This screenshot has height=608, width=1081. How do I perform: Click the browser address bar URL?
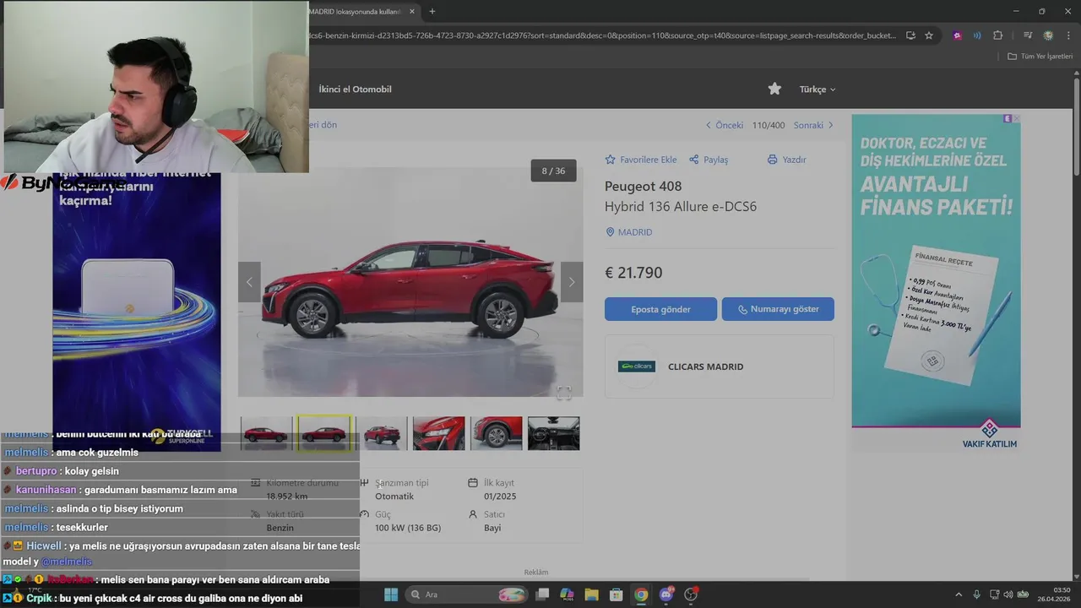coord(604,35)
